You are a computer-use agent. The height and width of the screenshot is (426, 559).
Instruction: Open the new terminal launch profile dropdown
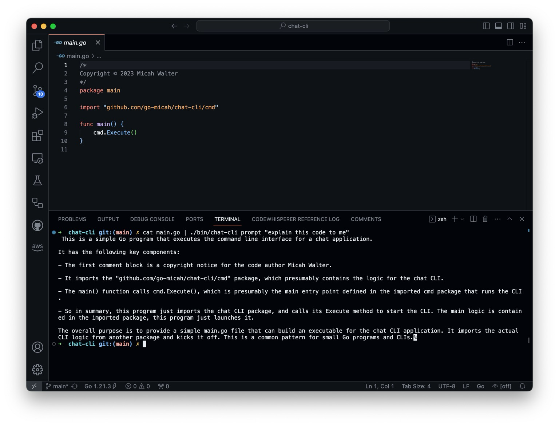pos(463,219)
